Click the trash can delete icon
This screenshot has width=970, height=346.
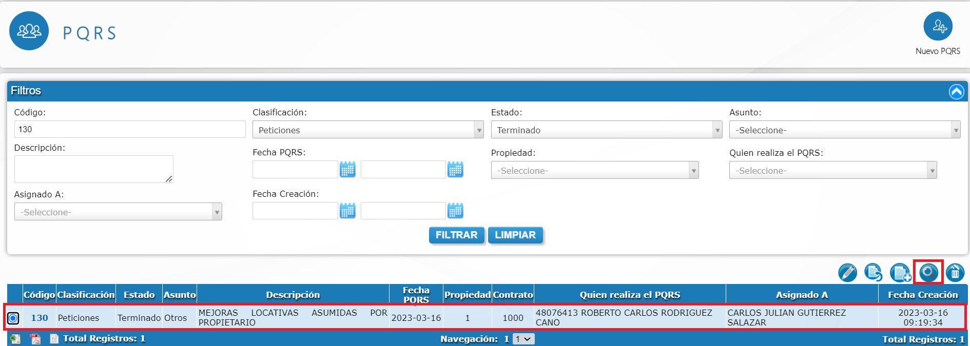click(x=955, y=273)
